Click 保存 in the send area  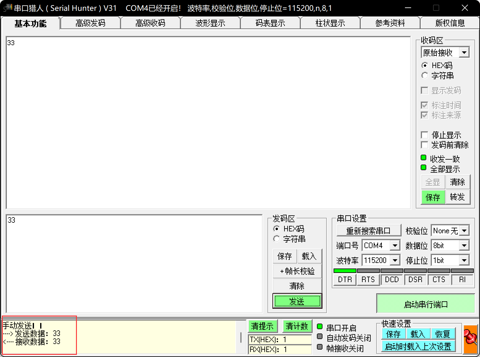285,256
